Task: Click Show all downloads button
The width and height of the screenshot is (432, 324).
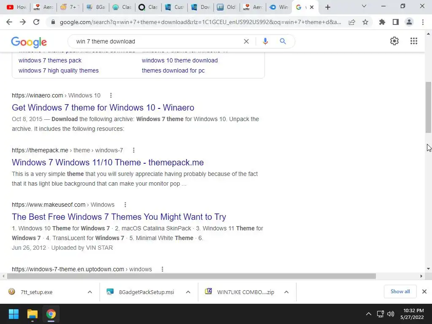Action: pos(400,292)
